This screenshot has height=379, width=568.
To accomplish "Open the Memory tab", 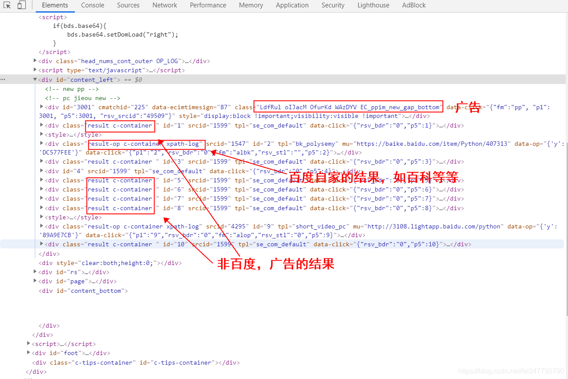I will click(x=251, y=5).
